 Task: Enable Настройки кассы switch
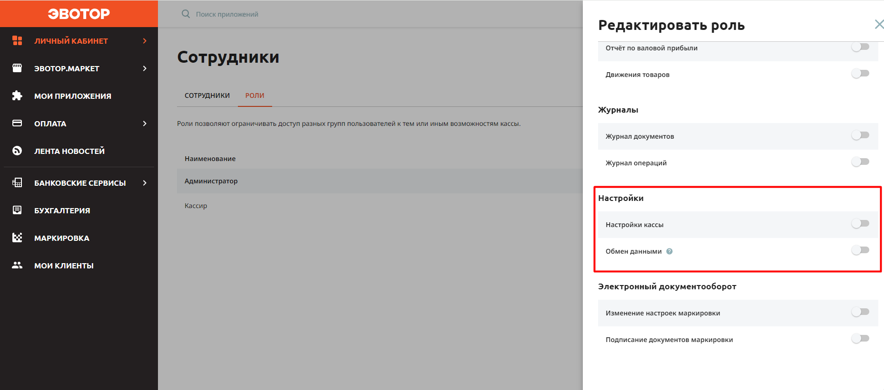pos(860,224)
